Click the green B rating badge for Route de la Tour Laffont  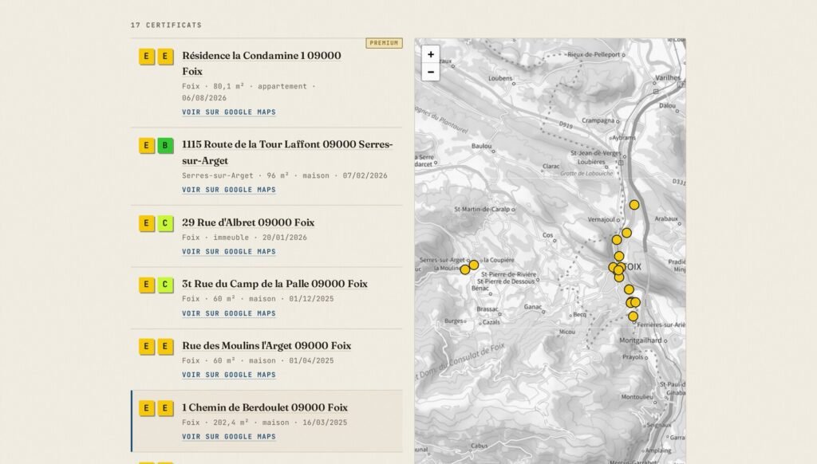(165, 146)
